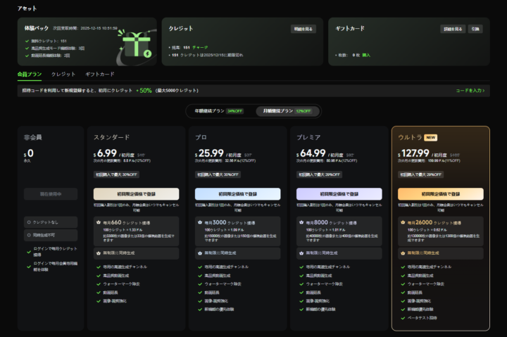507x337 pixels.
Task: Click 明細を見る in the クレジット card
Action: coord(303,29)
